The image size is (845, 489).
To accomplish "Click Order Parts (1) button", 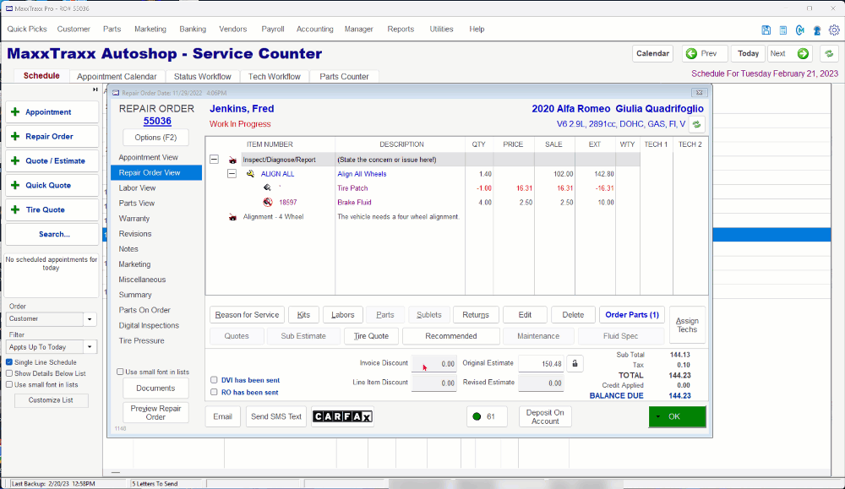I will click(632, 314).
